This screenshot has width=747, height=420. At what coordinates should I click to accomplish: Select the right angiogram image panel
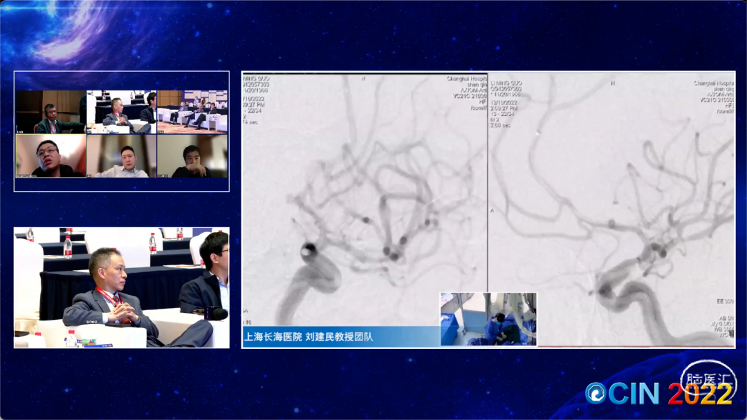coord(611,209)
